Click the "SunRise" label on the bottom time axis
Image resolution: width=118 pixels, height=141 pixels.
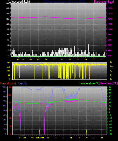click(x=40, y=138)
